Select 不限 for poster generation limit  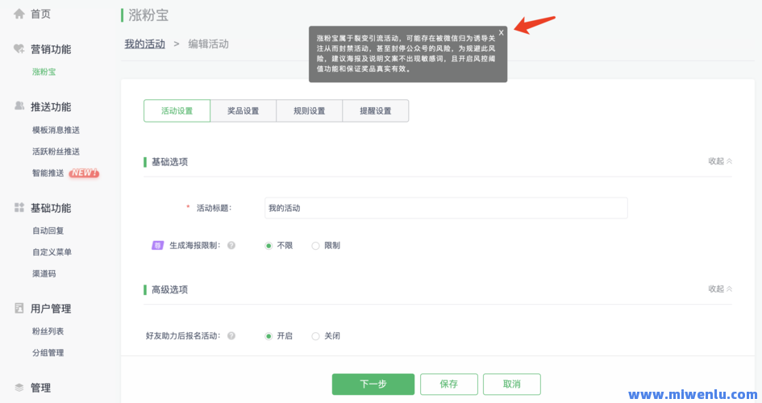[269, 246]
